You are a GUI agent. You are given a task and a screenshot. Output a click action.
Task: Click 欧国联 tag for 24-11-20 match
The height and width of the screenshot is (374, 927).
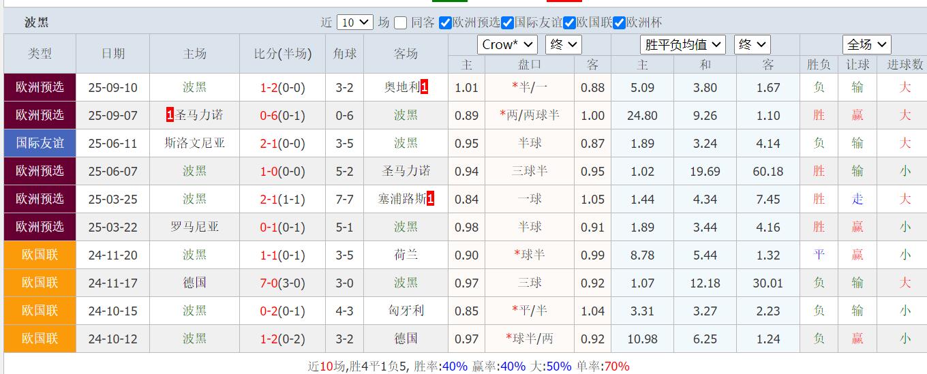tap(40, 255)
